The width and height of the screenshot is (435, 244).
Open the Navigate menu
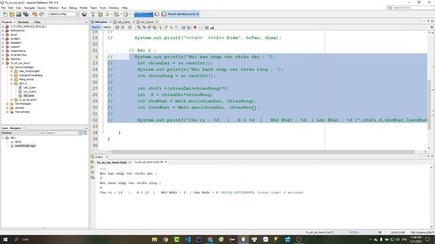tap(29, 7)
